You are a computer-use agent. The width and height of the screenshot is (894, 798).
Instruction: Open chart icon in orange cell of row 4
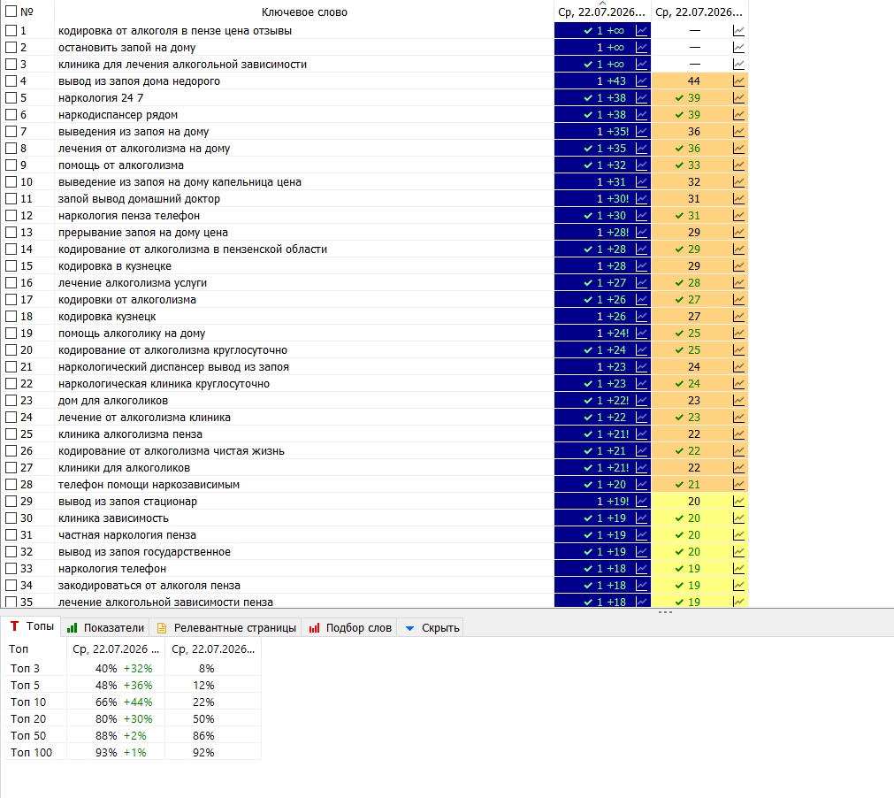(738, 81)
